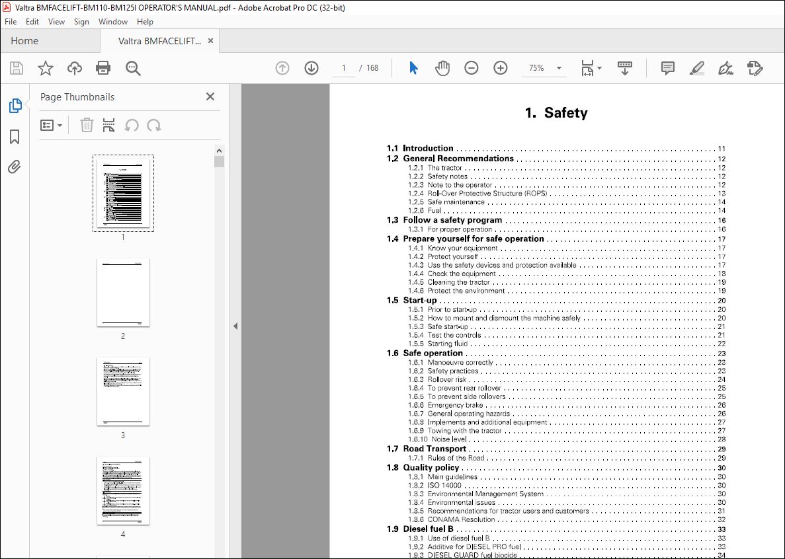Click the stamp tool icon in the toolbar
Viewport: 785px width, 559px height.
tap(755, 68)
